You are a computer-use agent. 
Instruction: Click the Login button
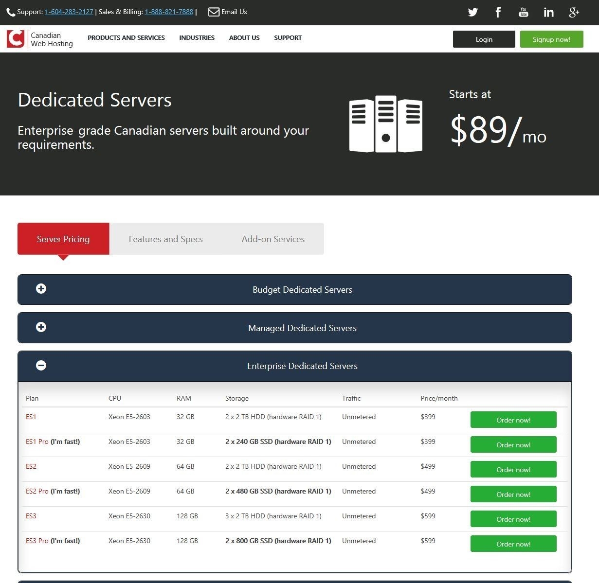pyautogui.click(x=483, y=39)
